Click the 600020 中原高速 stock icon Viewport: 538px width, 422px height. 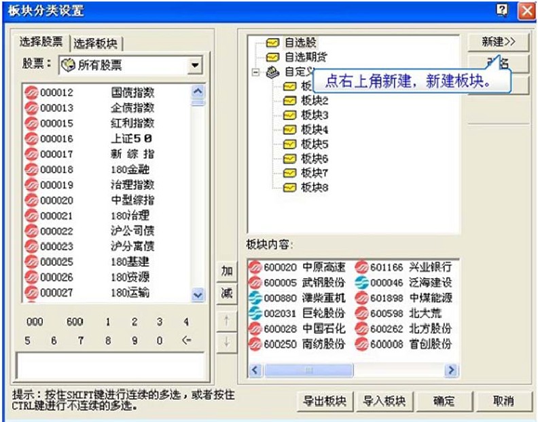click(255, 267)
